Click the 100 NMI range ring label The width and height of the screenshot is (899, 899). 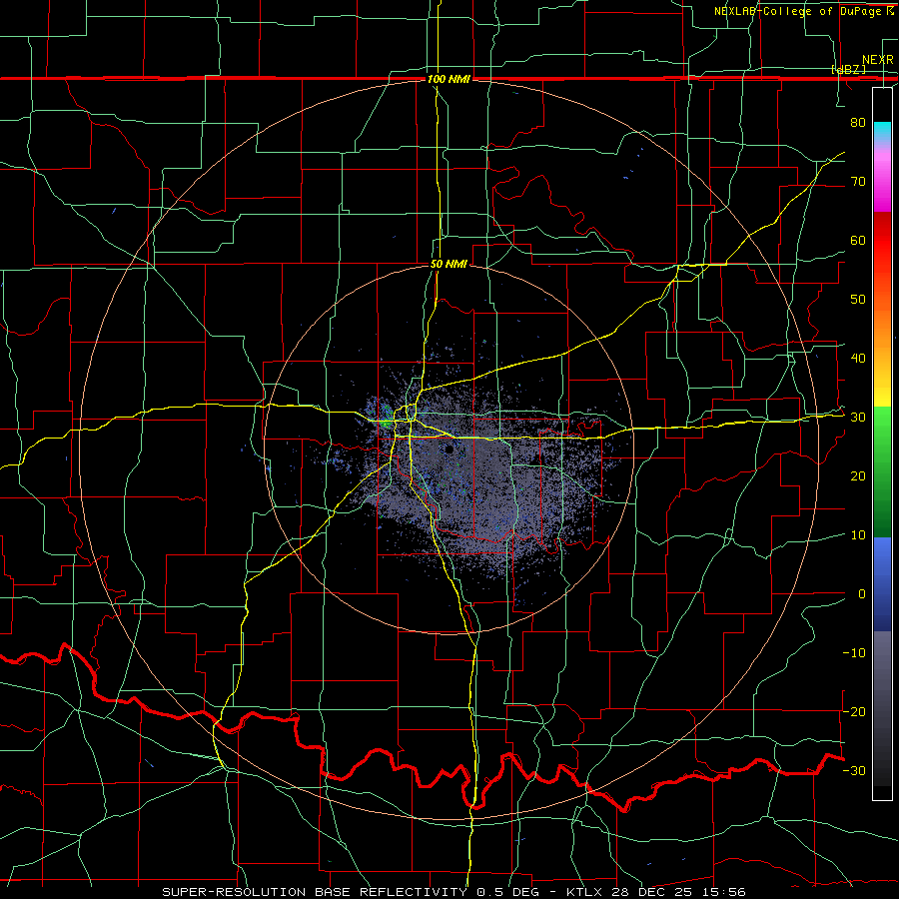[449, 79]
